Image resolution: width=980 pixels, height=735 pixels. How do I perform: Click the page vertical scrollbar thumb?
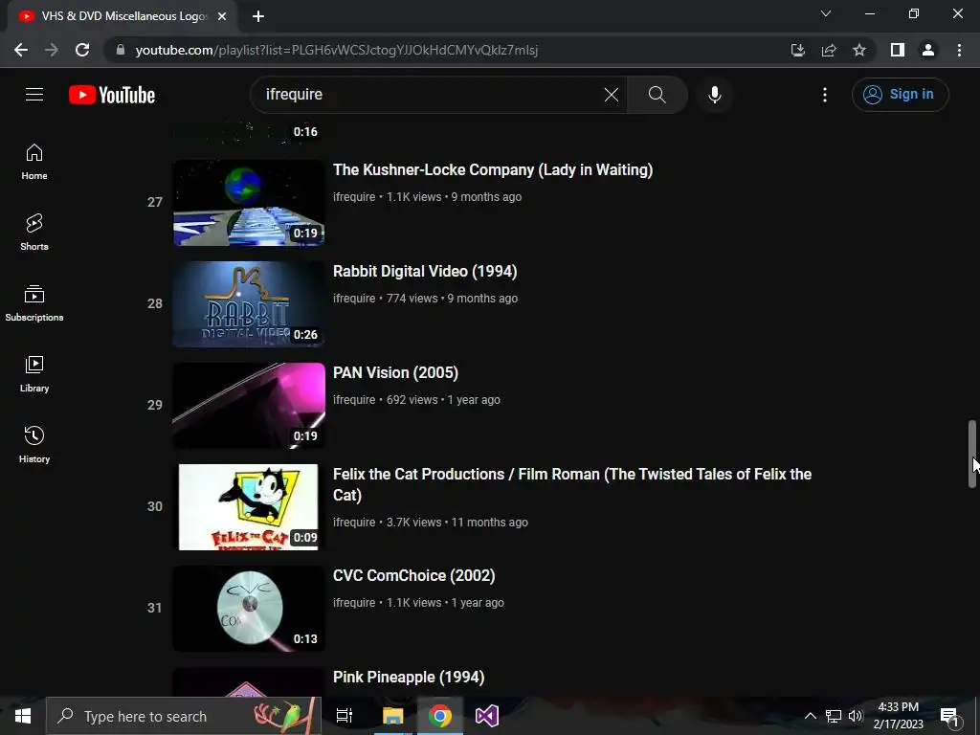point(972,454)
